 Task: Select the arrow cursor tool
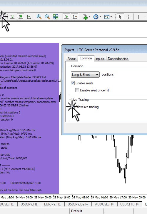120,17
